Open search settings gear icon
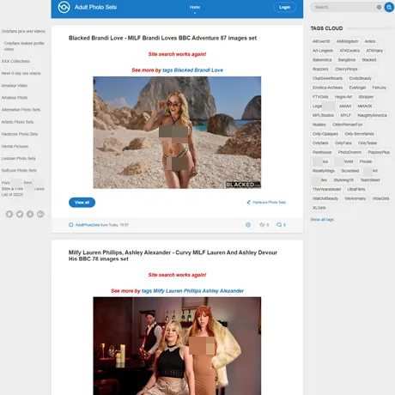This screenshot has height=395, width=395. 379,7
